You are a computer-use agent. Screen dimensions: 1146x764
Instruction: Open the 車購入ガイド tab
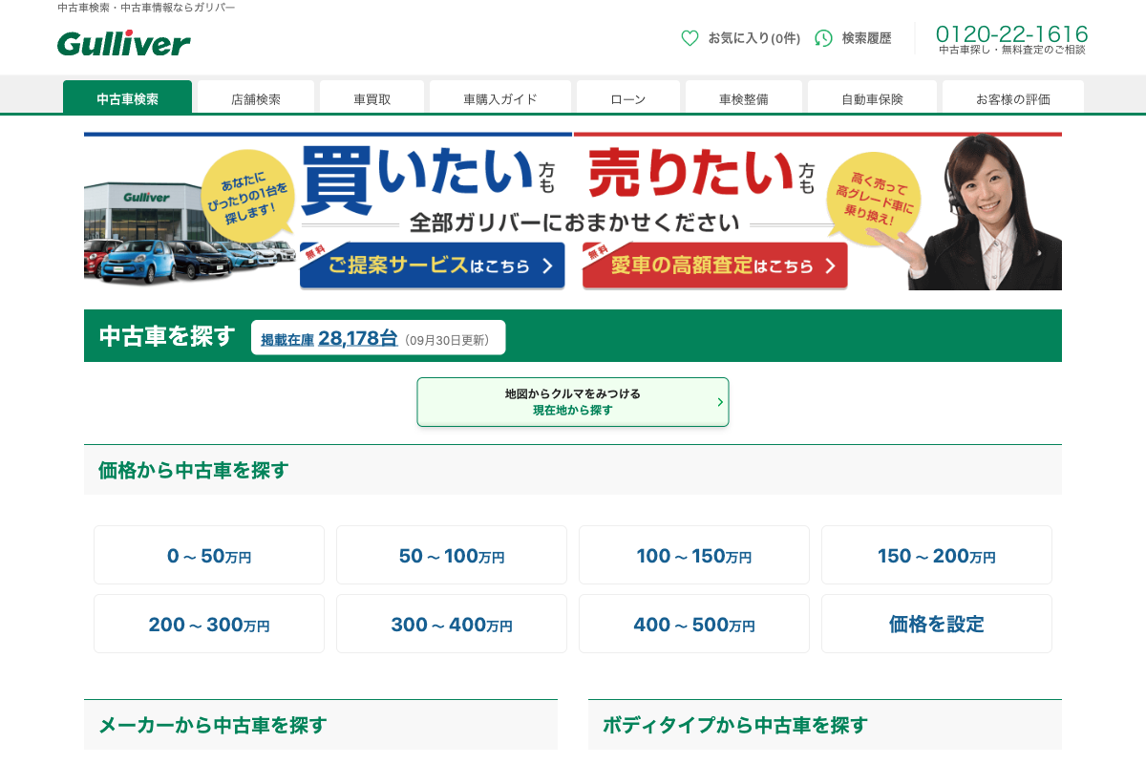(500, 98)
